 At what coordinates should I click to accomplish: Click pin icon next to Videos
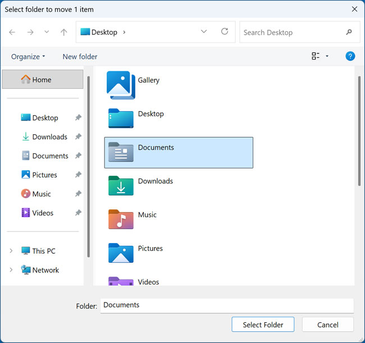(x=78, y=213)
